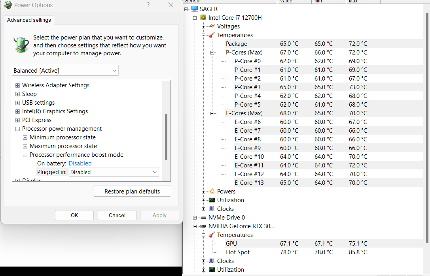Click the Max column header
The height and width of the screenshot is (276, 430).
(363, 2)
